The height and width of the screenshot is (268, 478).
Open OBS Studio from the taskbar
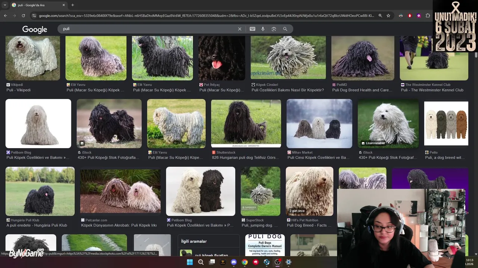277,262
